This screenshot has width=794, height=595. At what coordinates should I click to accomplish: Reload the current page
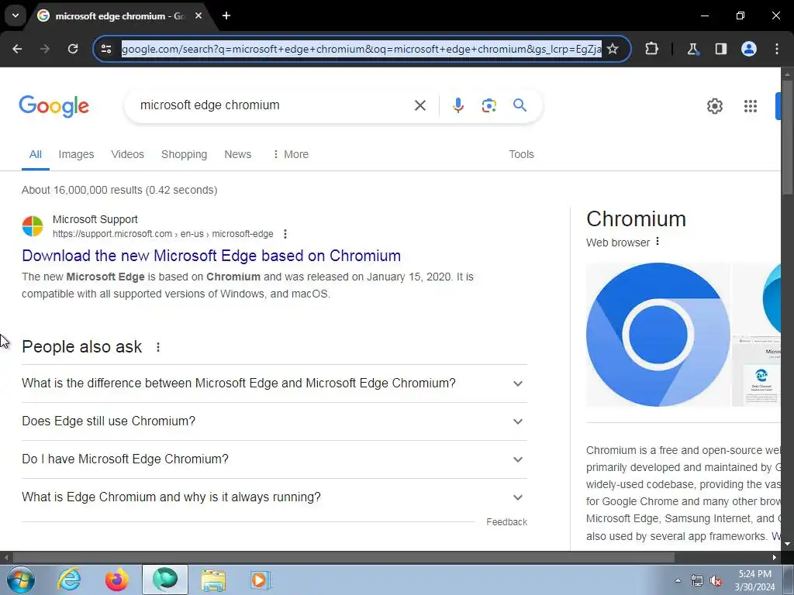tap(73, 49)
